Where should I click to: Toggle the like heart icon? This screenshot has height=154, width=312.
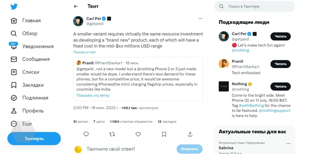point(138,134)
